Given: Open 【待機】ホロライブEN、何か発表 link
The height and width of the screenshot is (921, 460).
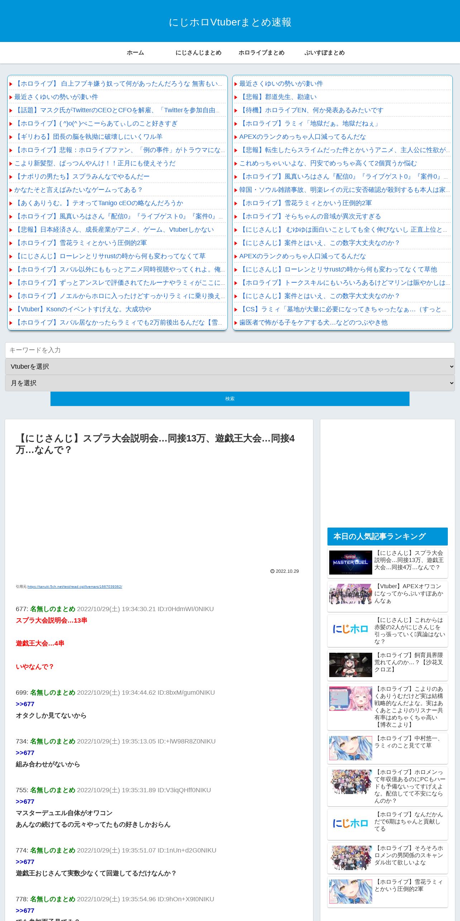Looking at the screenshot, I should coord(311,110).
